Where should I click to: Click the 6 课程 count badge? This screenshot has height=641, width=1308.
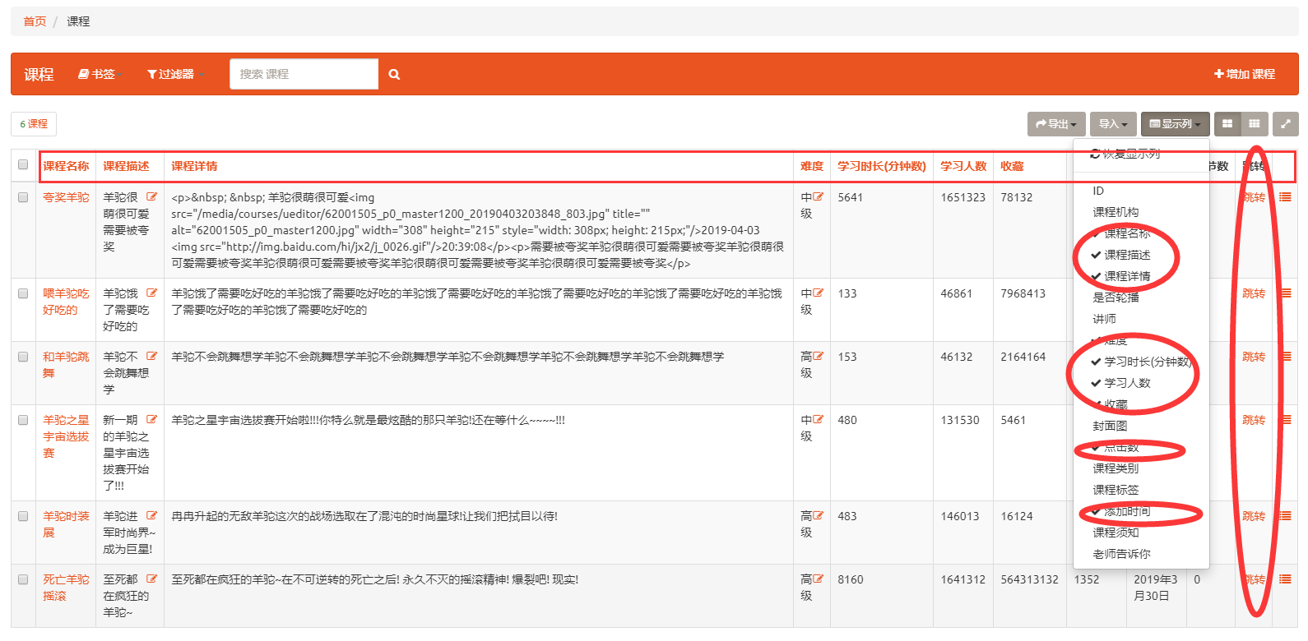pos(34,124)
